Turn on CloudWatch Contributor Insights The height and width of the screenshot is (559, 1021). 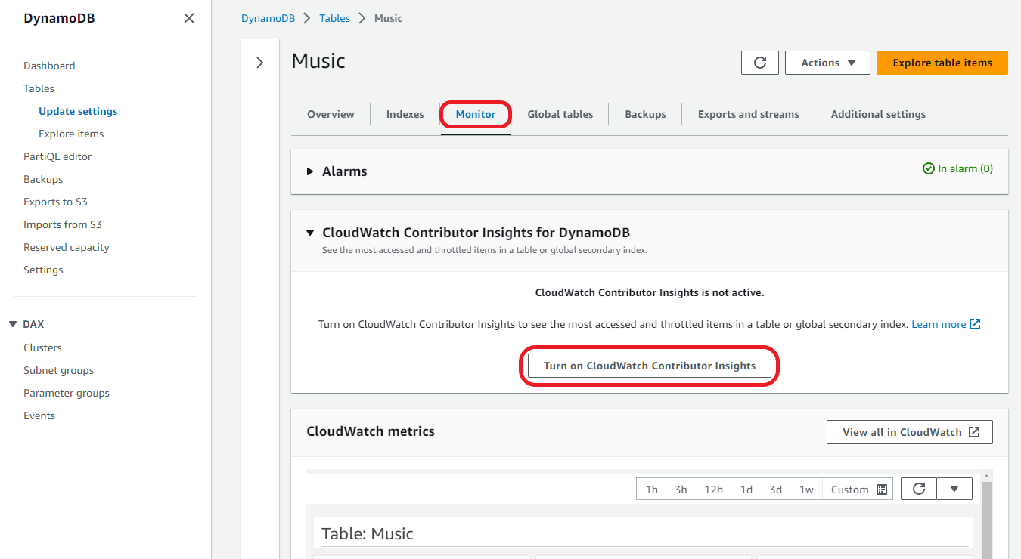click(x=649, y=366)
